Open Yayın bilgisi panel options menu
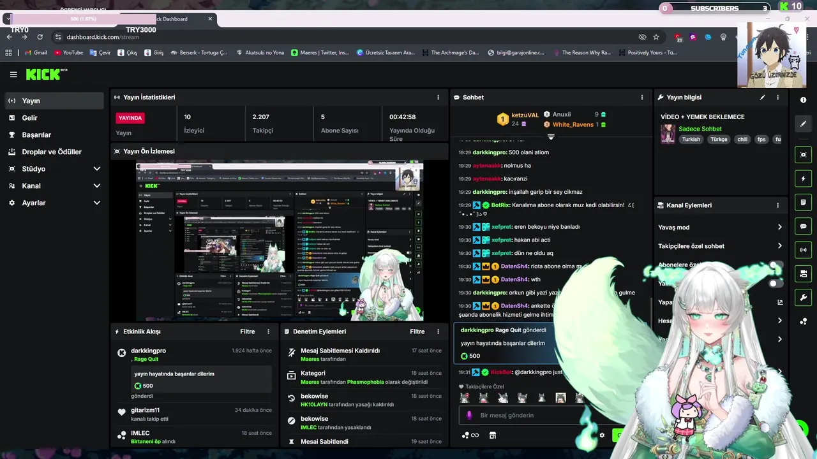The height and width of the screenshot is (459, 817). pos(777,98)
